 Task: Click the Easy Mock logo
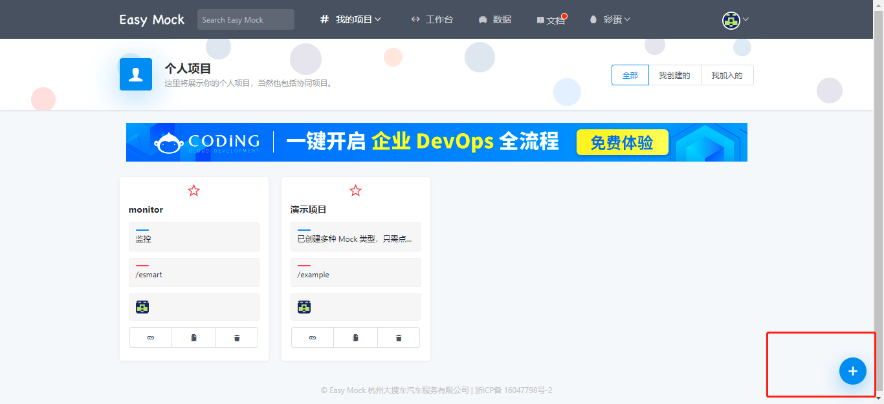pos(152,19)
